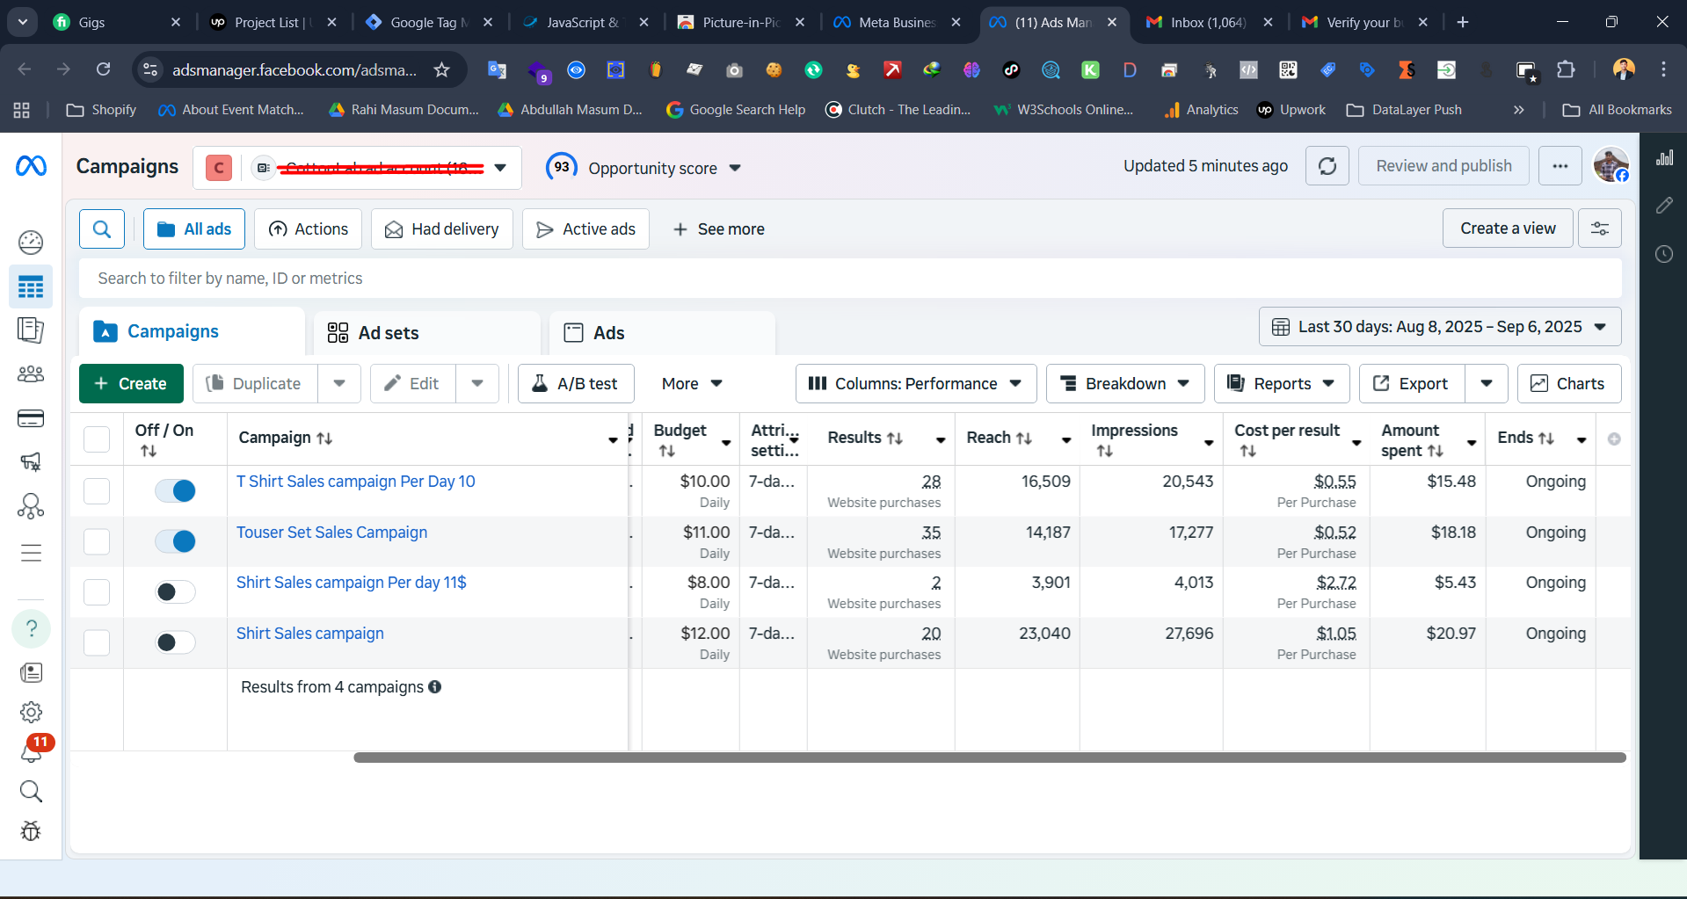Click the green Create button
1687x899 pixels.
tap(131, 384)
